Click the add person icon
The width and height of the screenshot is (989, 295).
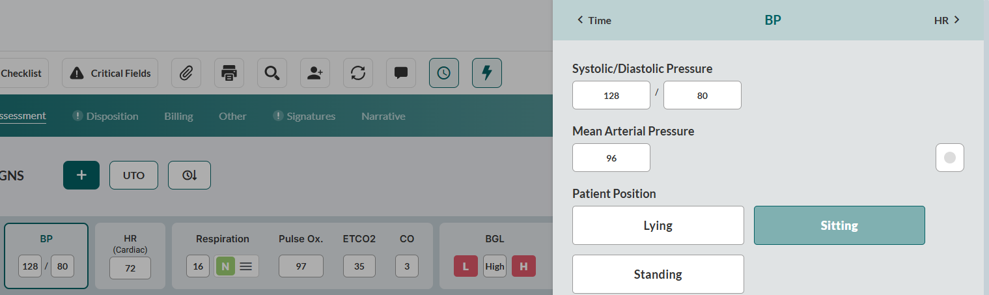point(315,73)
